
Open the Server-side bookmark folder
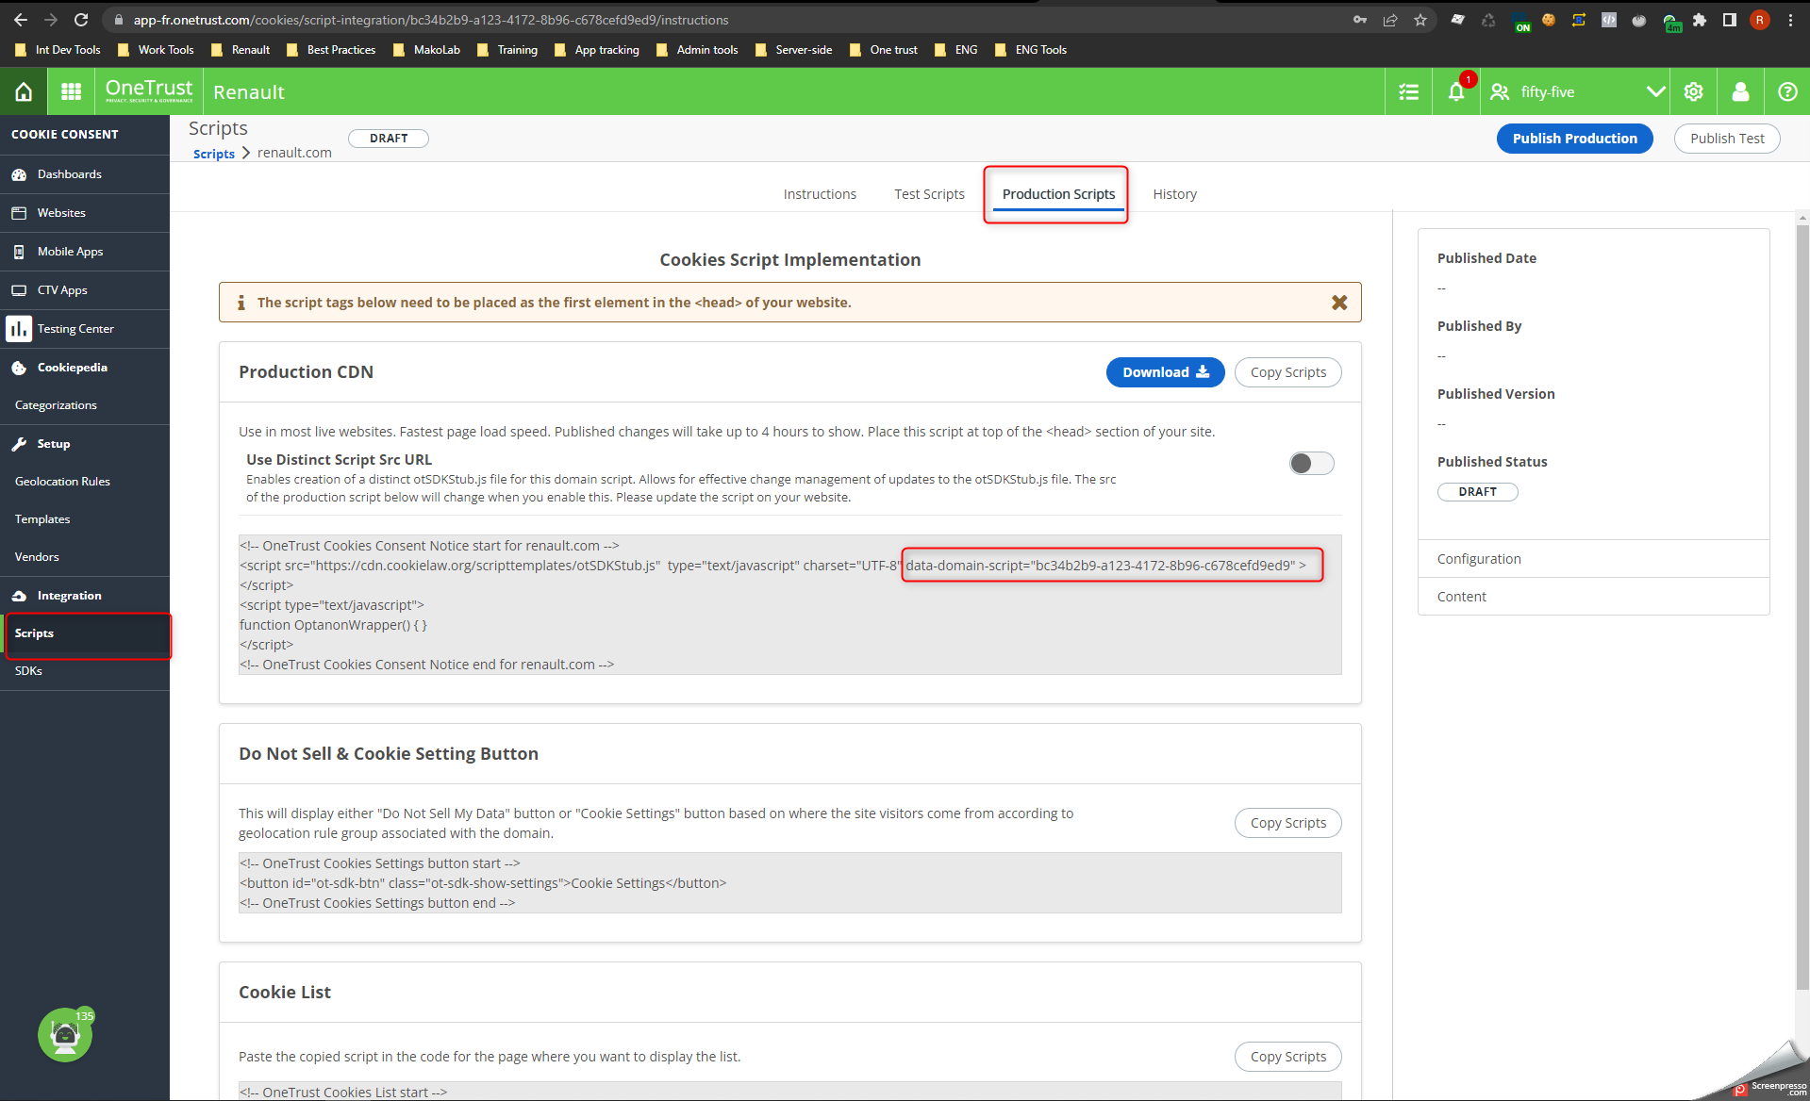coord(794,50)
